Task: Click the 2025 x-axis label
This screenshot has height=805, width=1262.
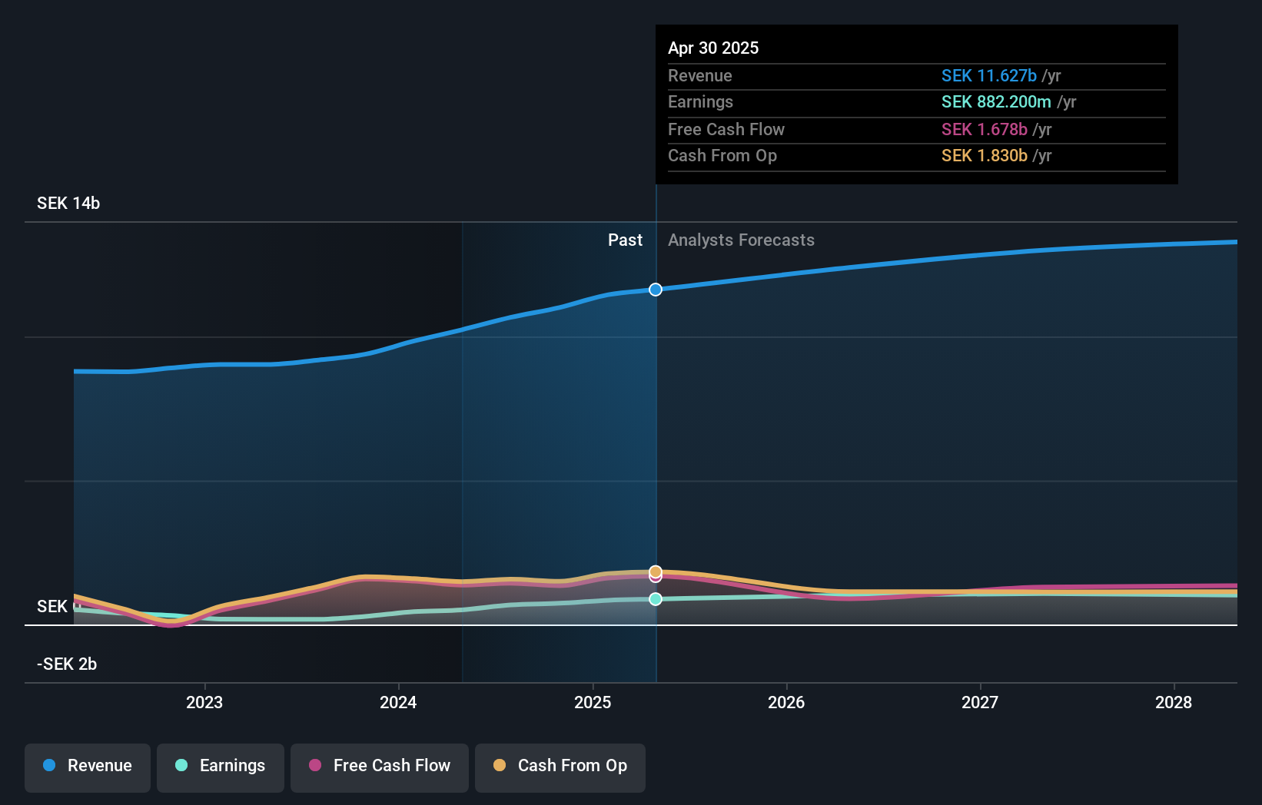Action: pos(593,702)
